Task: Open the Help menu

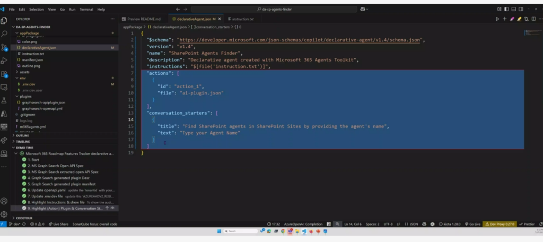Action: tap(101, 10)
